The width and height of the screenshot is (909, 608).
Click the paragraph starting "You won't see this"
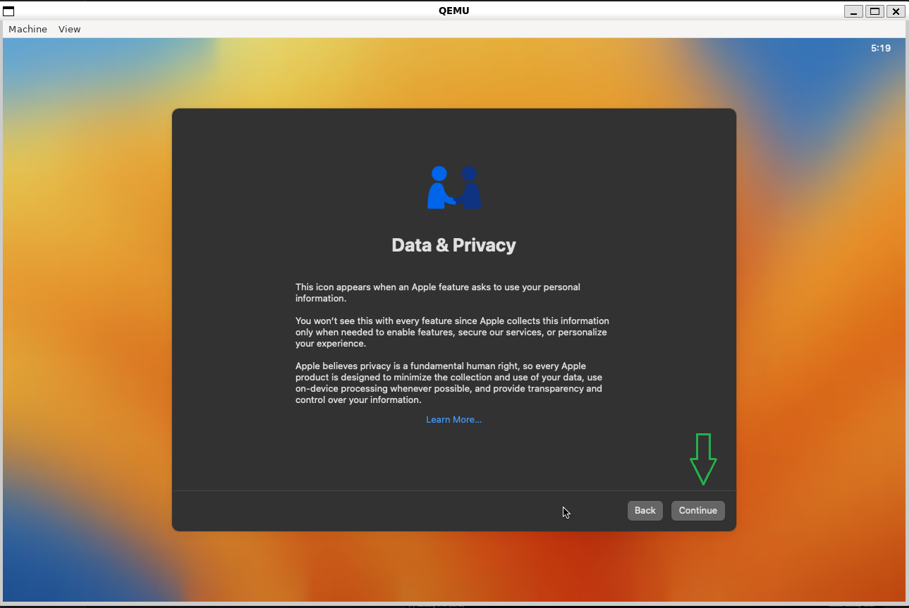click(452, 332)
